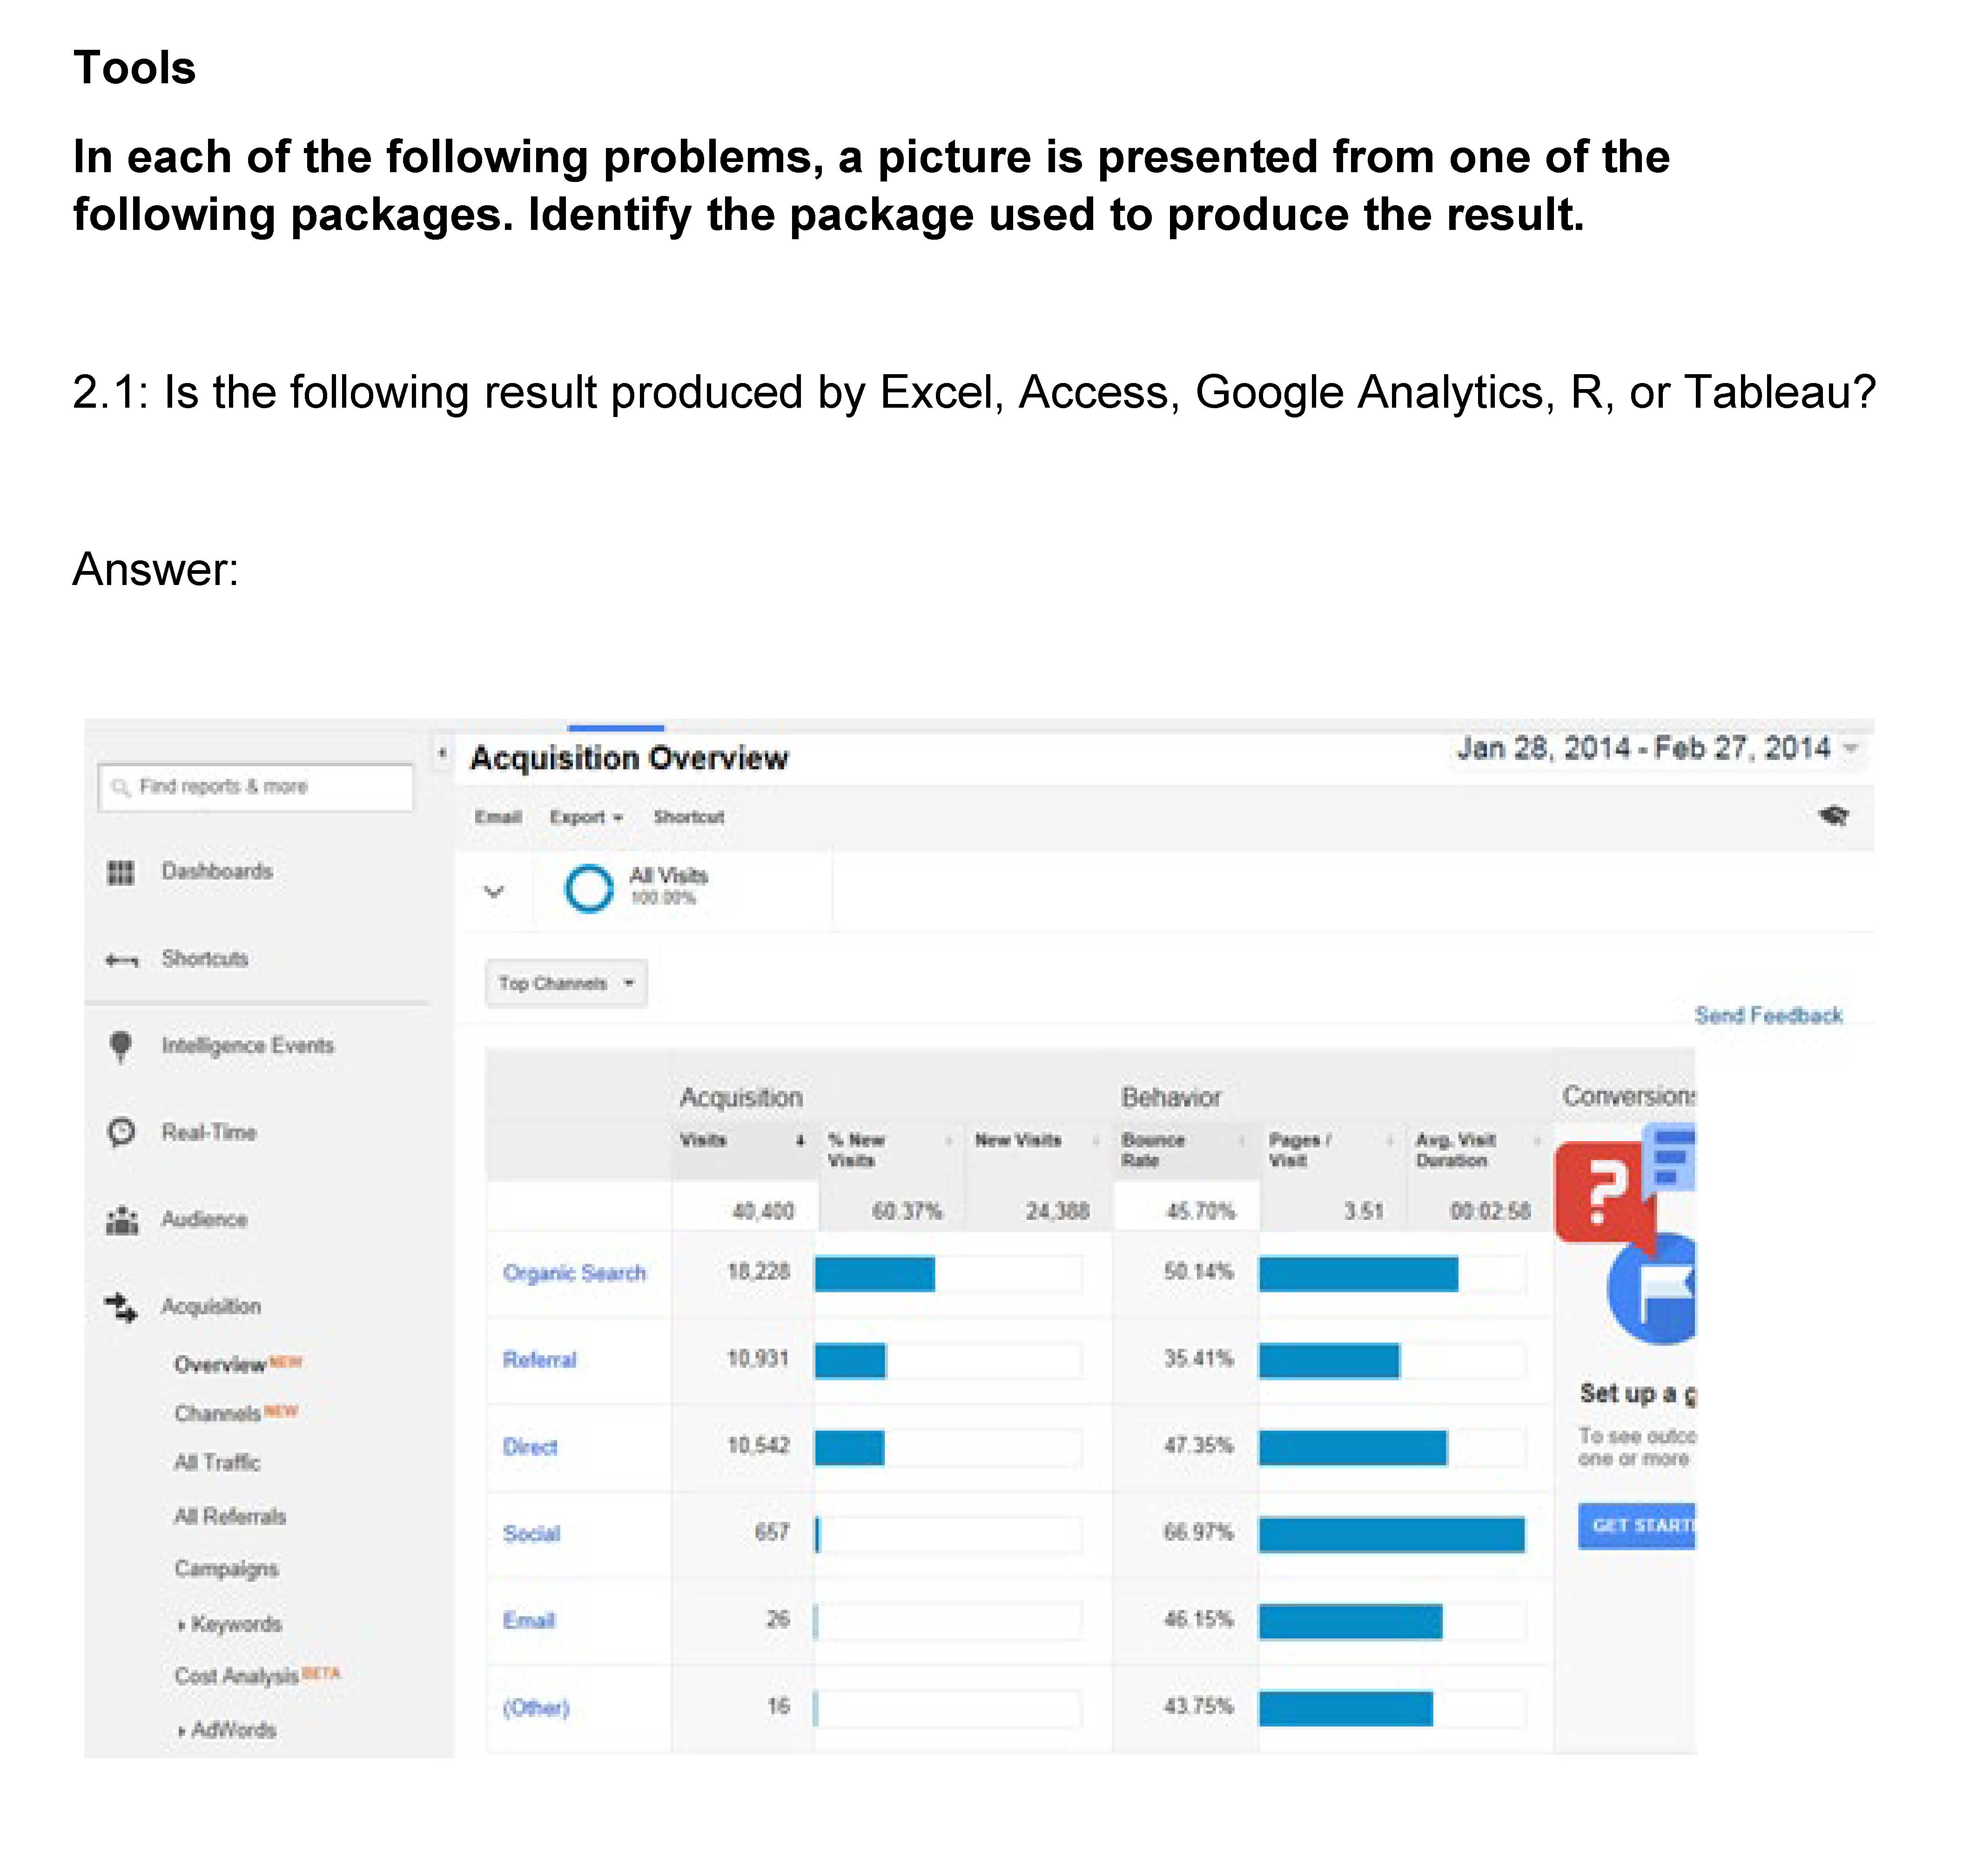Click the Organic Search visits bar
This screenshot has width=1983, height=1876.
tap(875, 1274)
